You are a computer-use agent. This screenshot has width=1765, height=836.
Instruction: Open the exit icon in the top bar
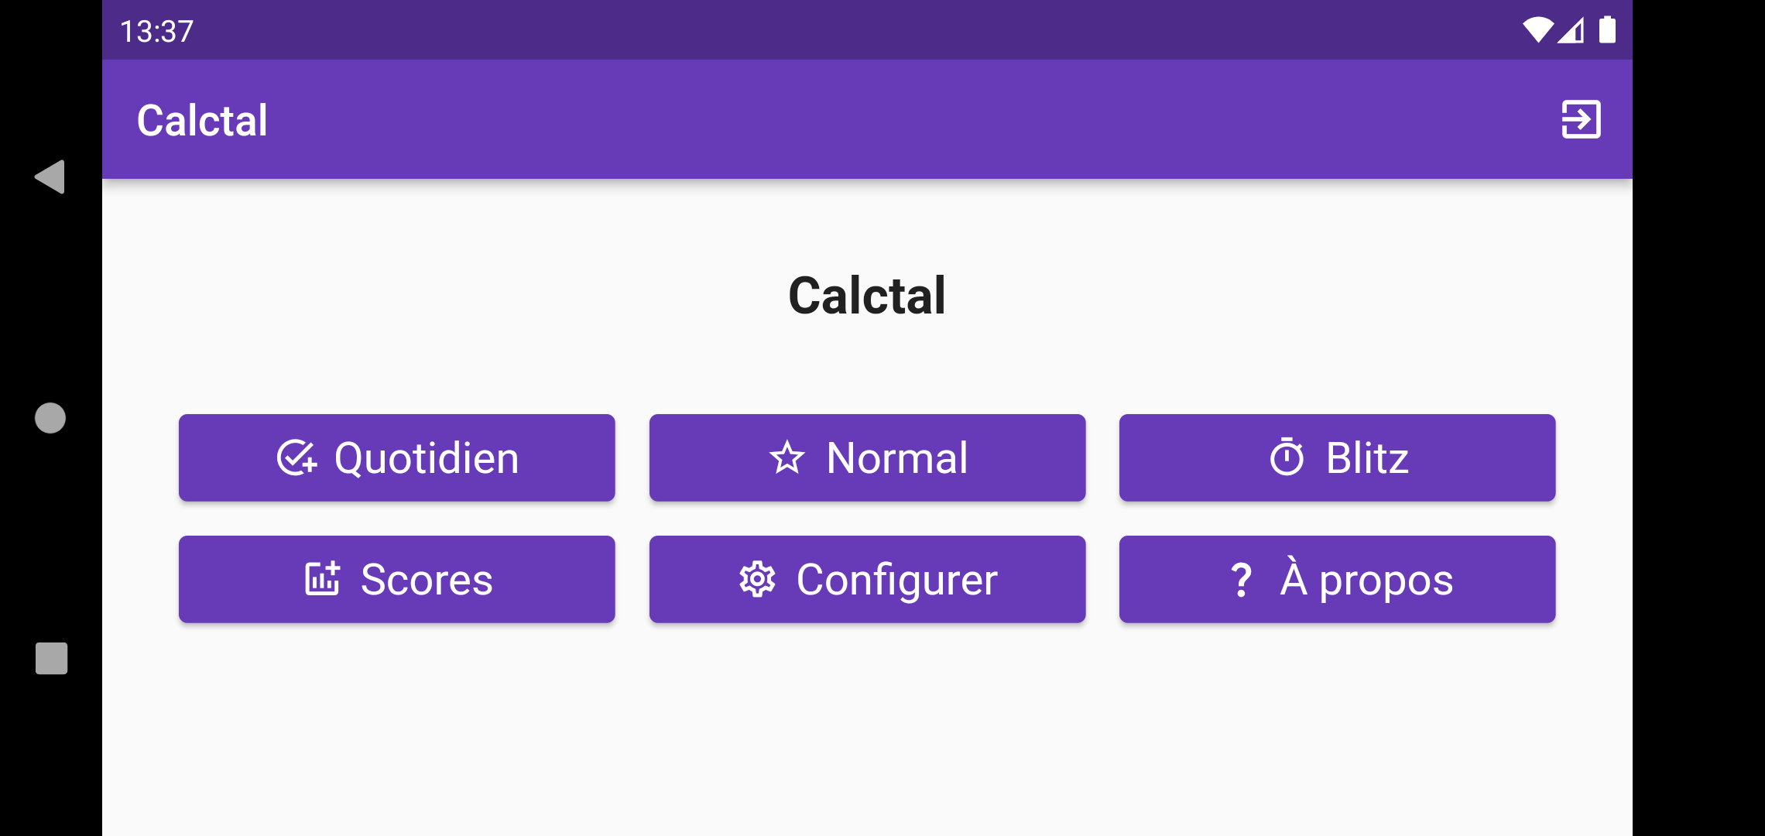pyautogui.click(x=1579, y=119)
